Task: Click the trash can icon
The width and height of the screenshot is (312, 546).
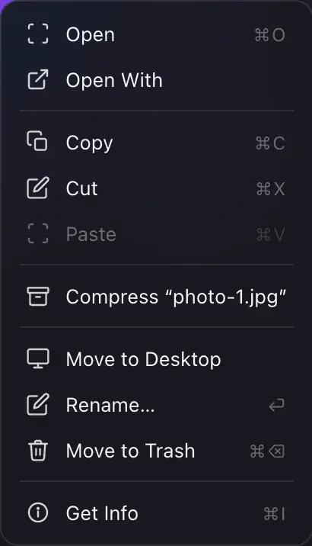Action: (x=38, y=451)
